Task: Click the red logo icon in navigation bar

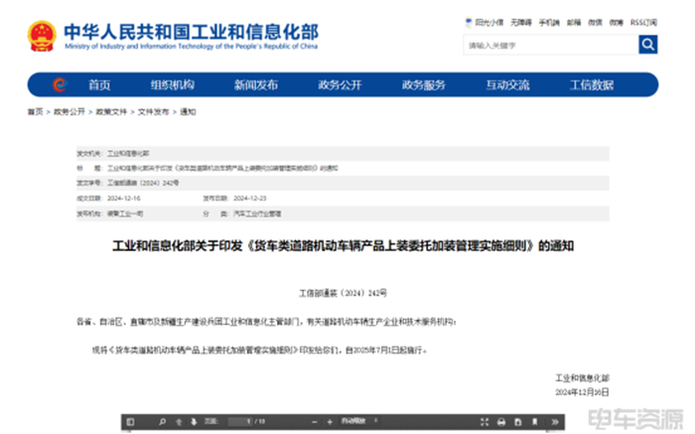Action: click(x=60, y=85)
